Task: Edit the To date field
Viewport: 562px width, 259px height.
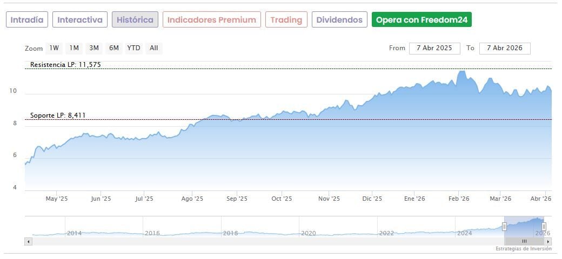Action: point(505,48)
